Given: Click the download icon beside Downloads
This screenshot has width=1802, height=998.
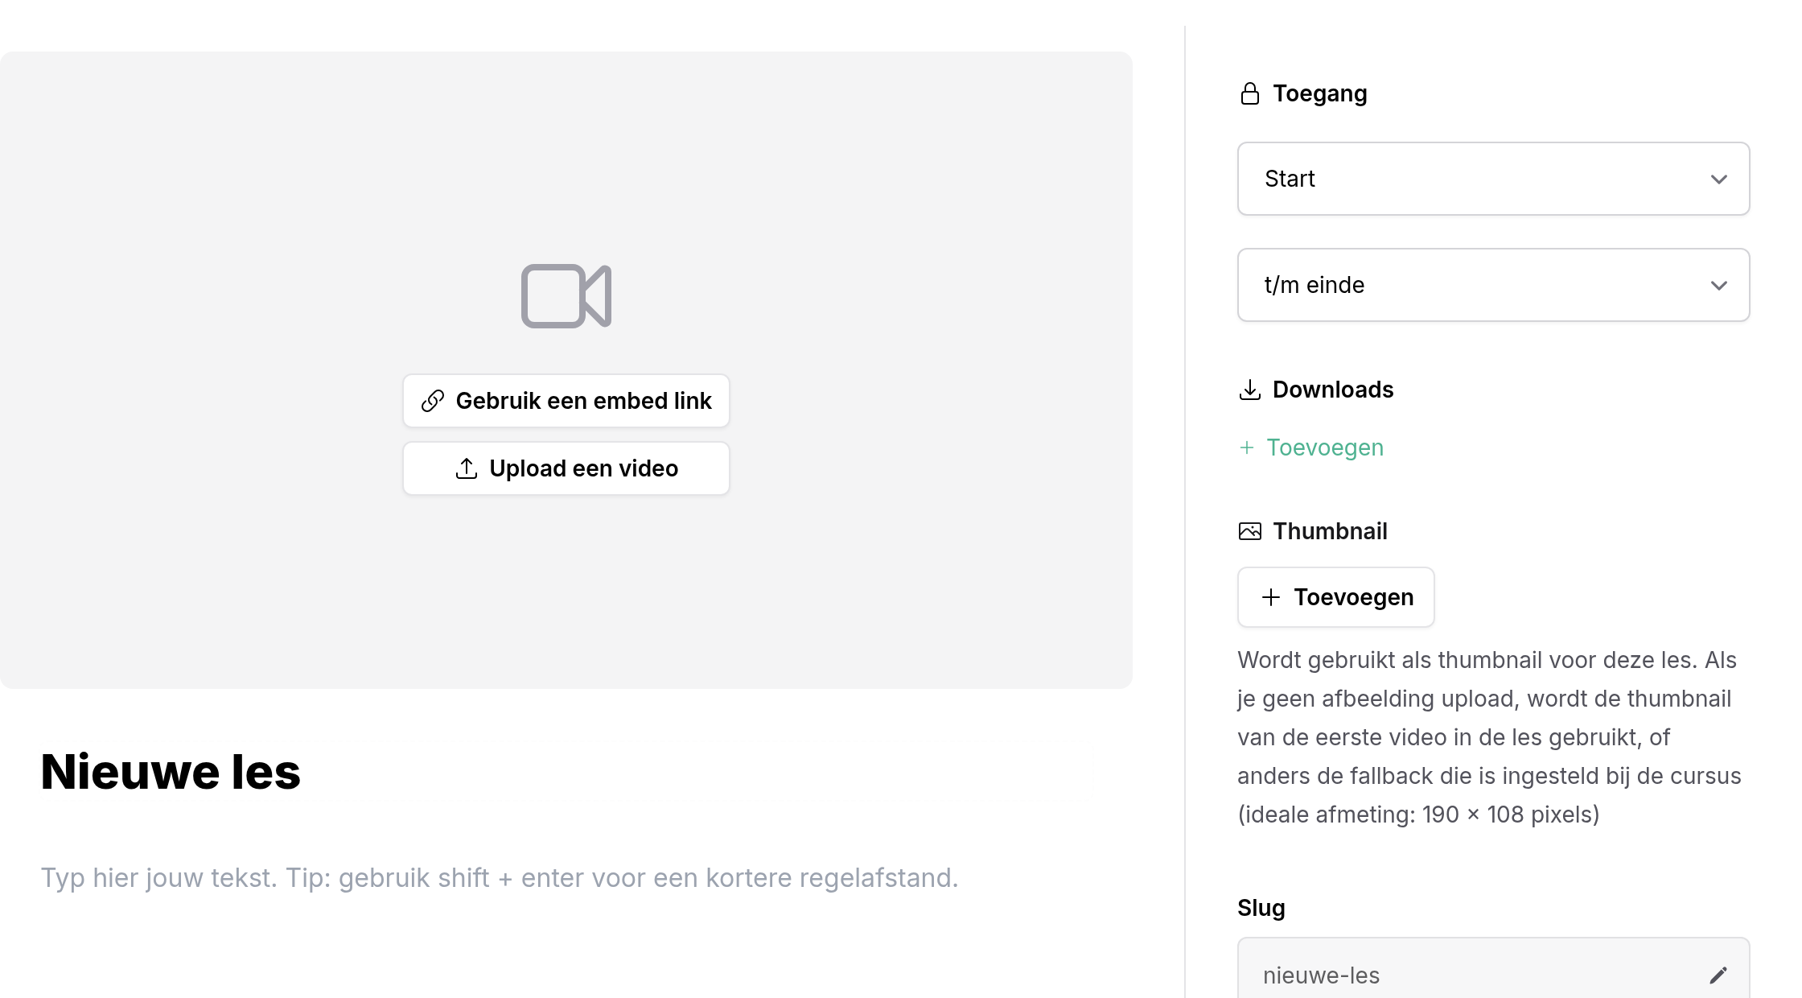Looking at the screenshot, I should [x=1250, y=390].
